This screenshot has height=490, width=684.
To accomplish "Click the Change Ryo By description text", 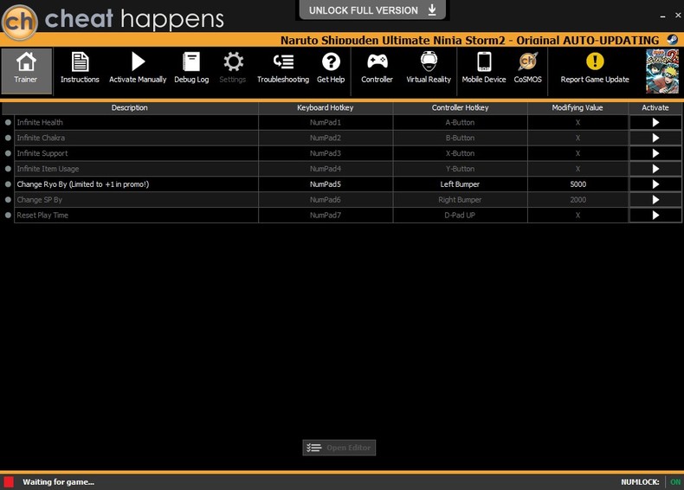I will (83, 184).
